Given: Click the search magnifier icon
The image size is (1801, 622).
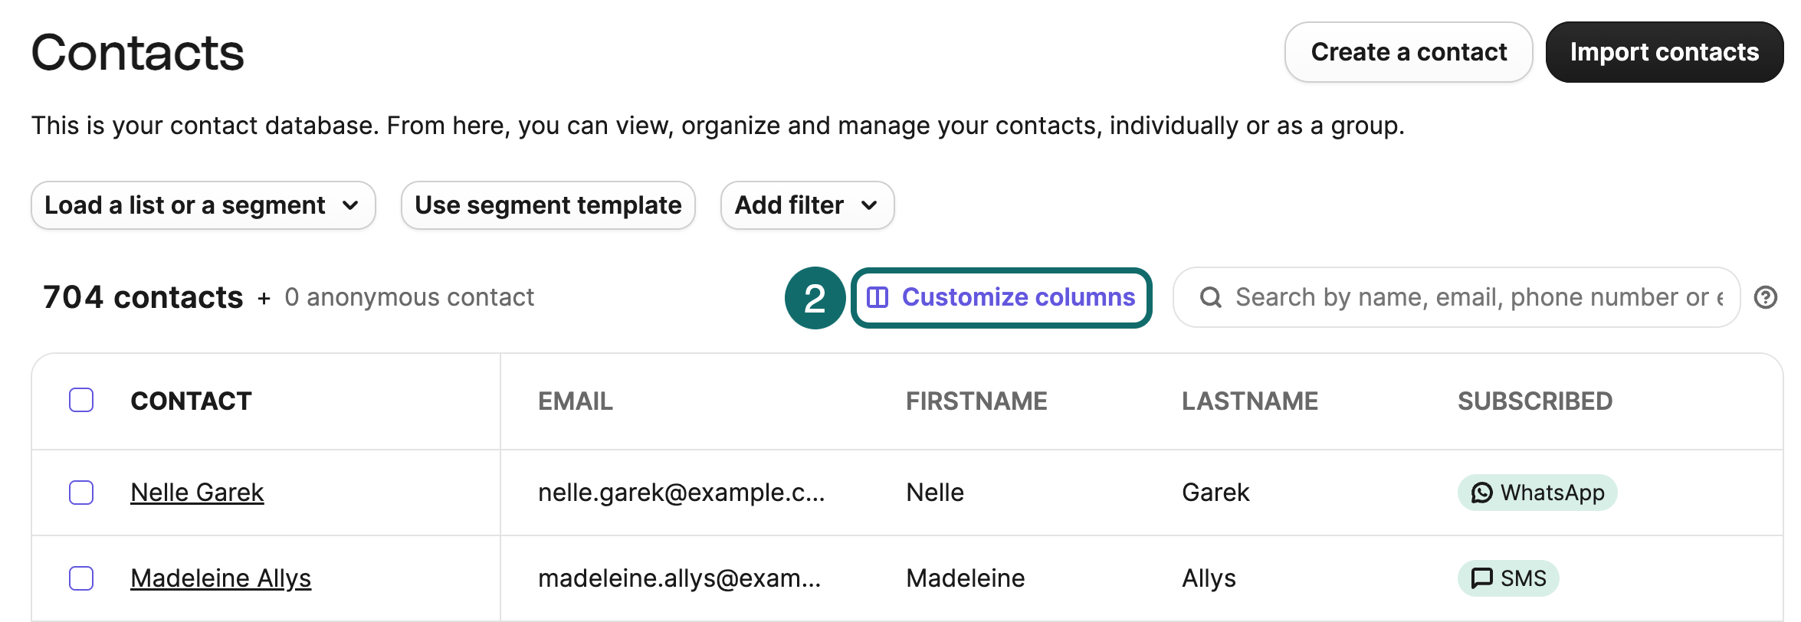Looking at the screenshot, I should click(x=1211, y=297).
